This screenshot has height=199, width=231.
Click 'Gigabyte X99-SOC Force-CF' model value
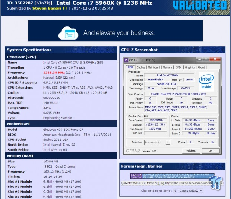[63, 130]
